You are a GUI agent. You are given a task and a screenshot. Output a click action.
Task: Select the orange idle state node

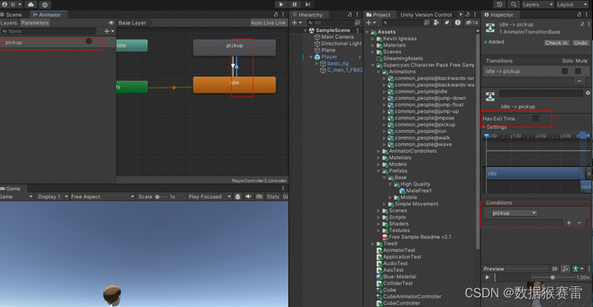pos(234,85)
